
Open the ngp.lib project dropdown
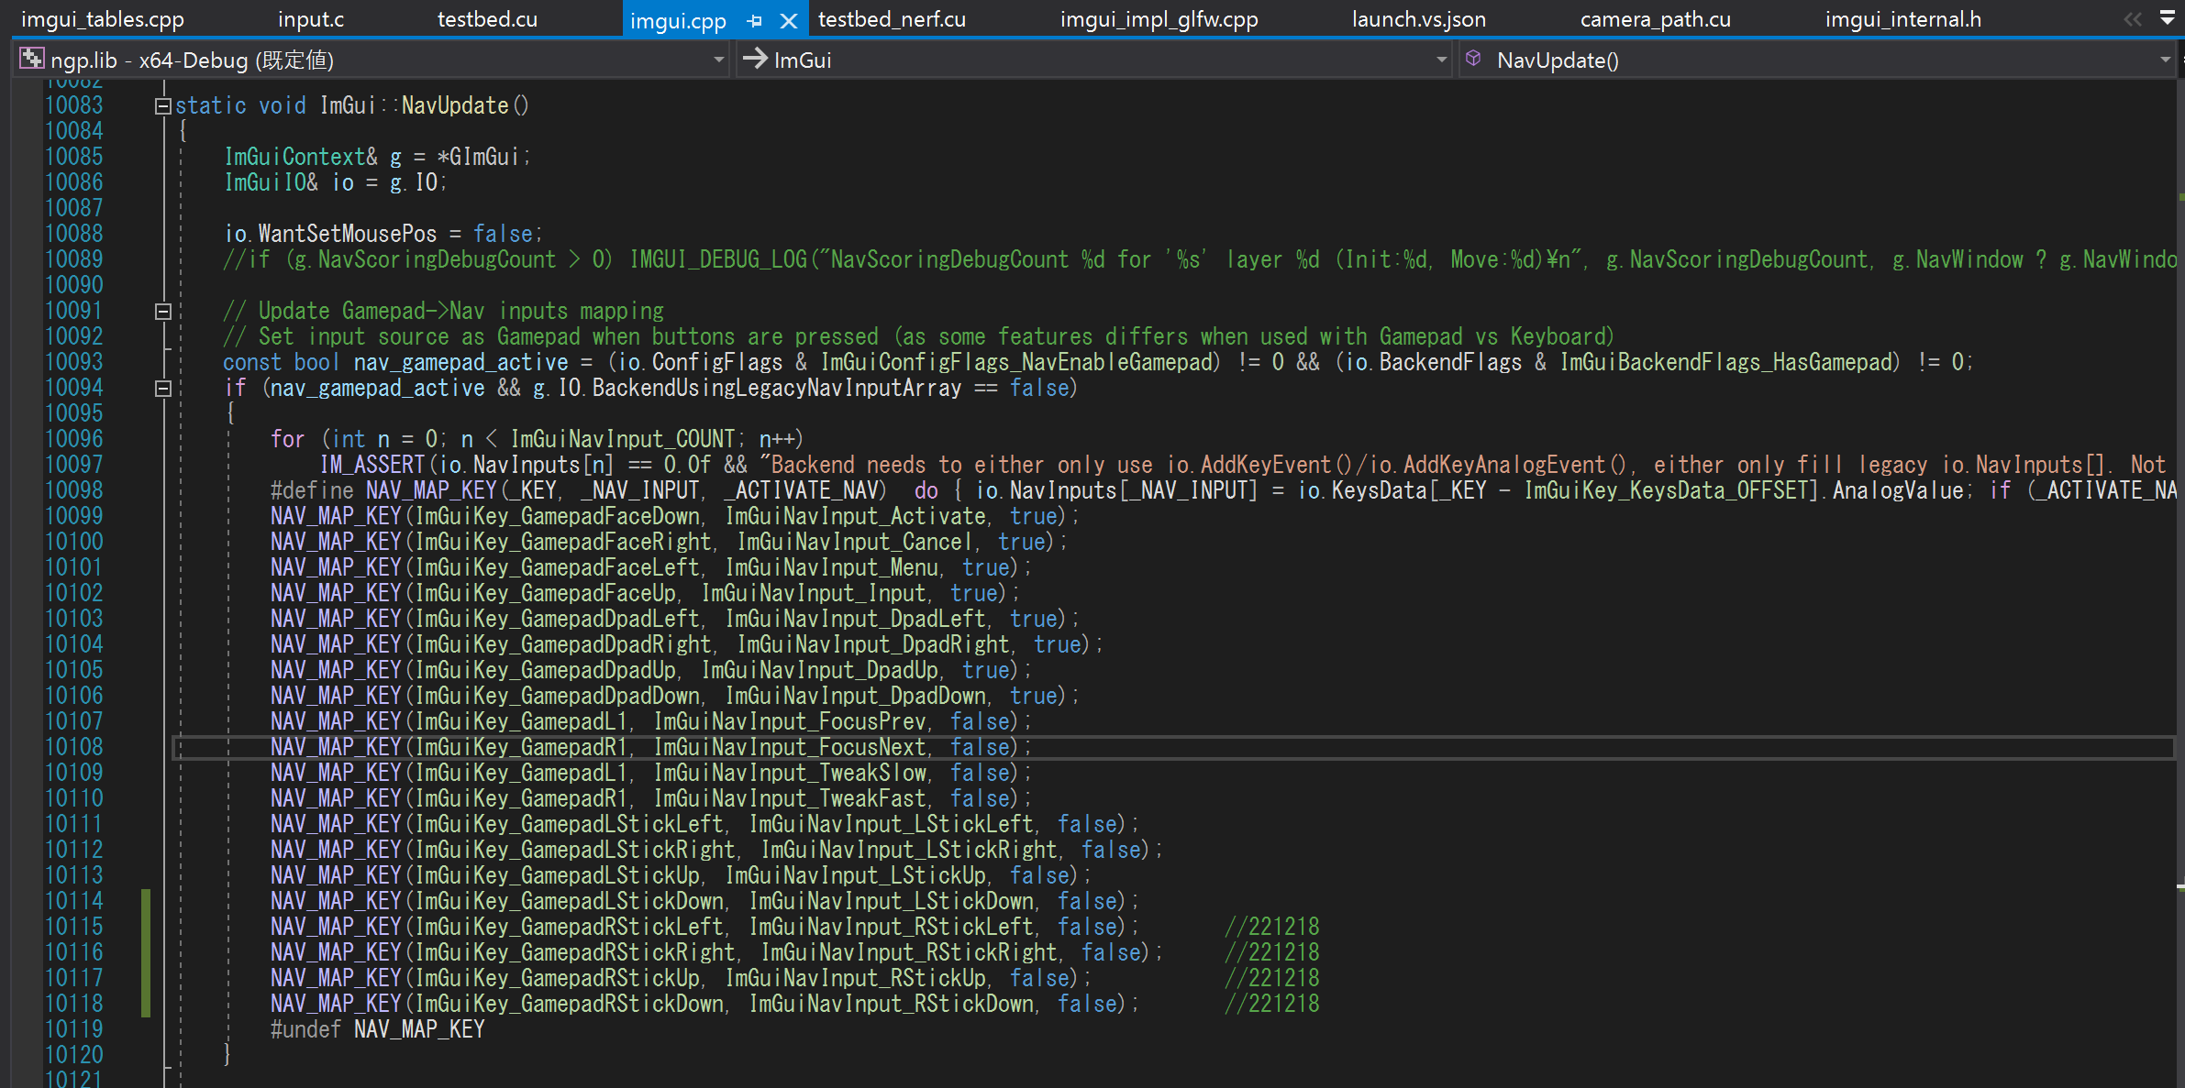718,60
